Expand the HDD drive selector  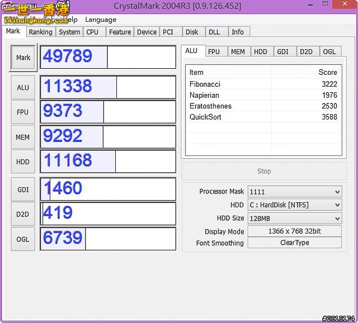(294, 205)
